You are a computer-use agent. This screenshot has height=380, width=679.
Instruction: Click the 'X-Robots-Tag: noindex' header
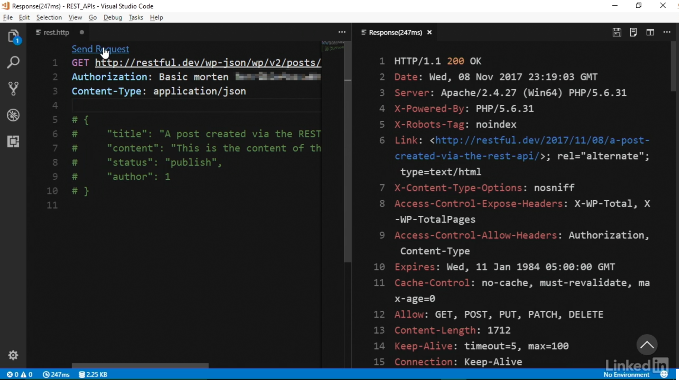click(455, 125)
